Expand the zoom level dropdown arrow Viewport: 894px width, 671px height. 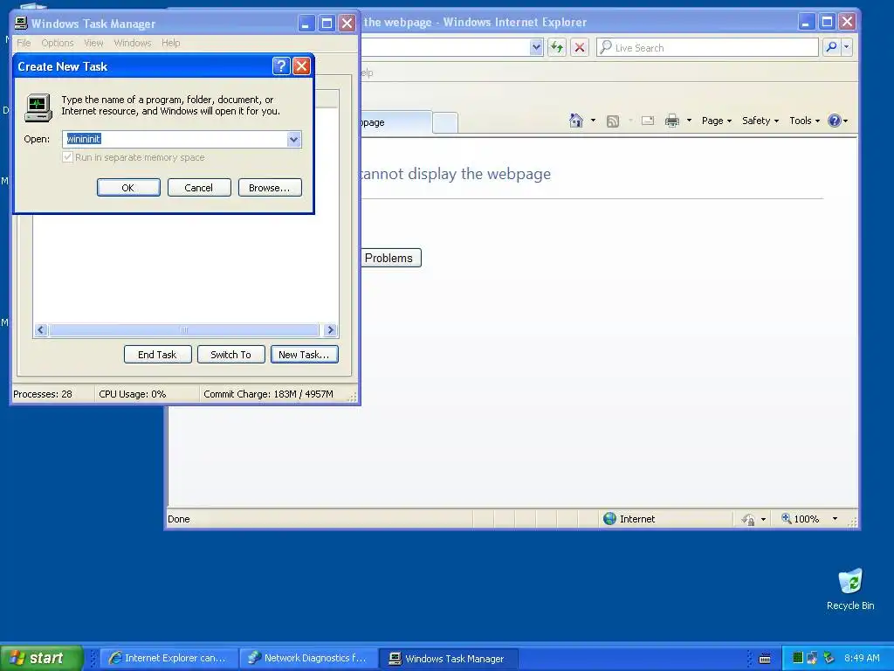coord(835,519)
